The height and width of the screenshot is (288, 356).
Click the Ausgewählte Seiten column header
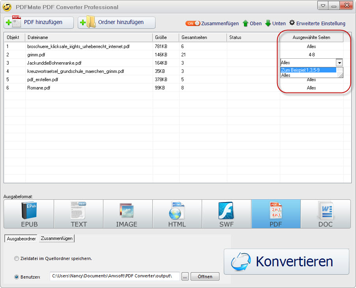click(311, 37)
